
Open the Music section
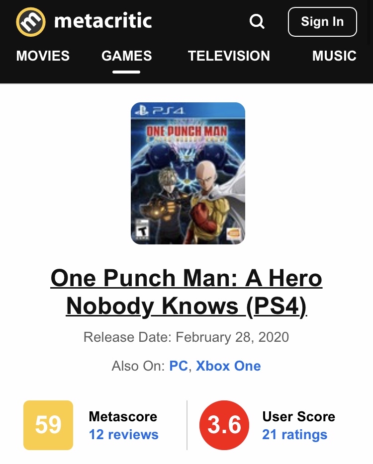pyautogui.click(x=334, y=56)
